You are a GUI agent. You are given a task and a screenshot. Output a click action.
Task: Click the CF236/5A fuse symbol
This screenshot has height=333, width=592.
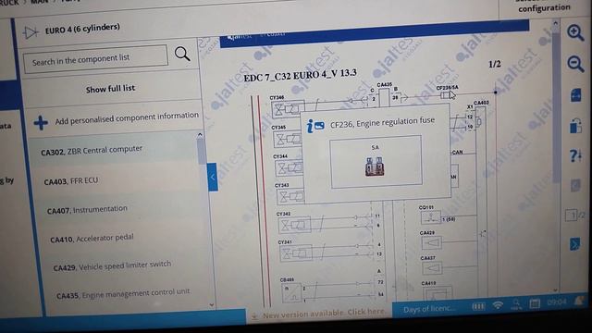point(446,95)
